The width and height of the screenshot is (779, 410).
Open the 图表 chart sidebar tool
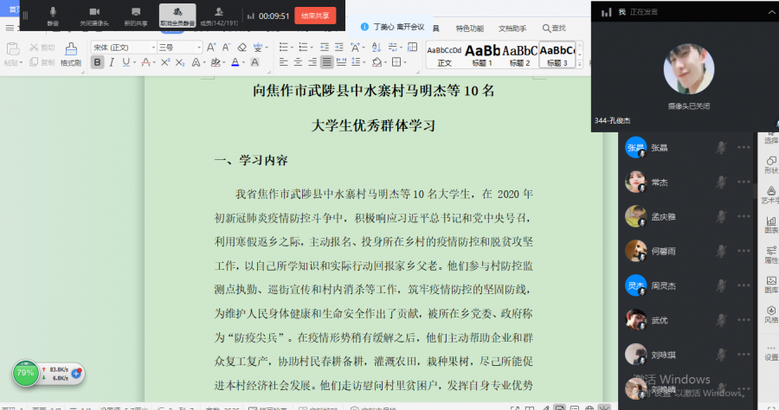click(771, 225)
